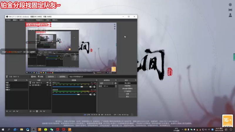This screenshot has height=132, width=235.
Task: Pop out the Scenes dock panel
Action: (x=27, y=80)
